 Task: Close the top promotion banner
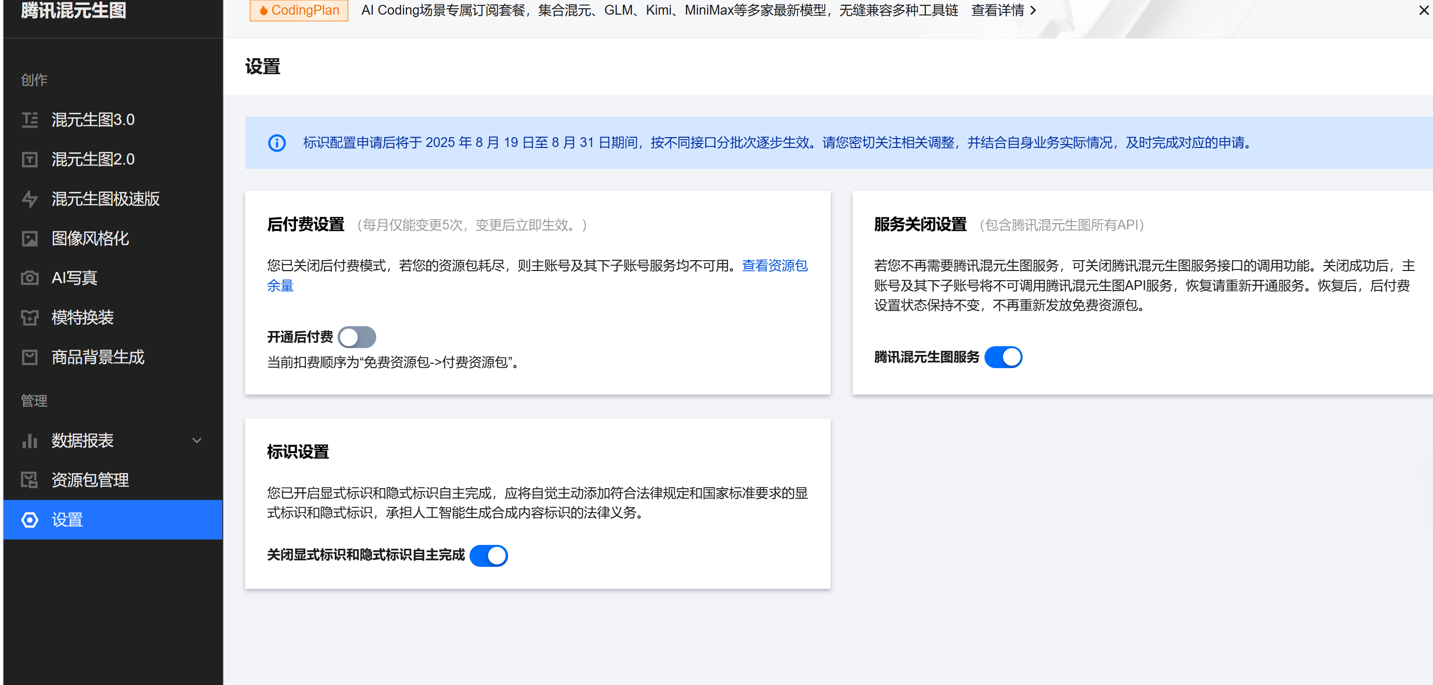1424,10
